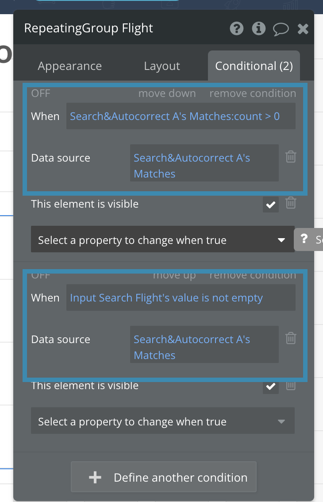The image size is (323, 502).
Task: Click 'remove condition' on first condition
Action: click(253, 93)
